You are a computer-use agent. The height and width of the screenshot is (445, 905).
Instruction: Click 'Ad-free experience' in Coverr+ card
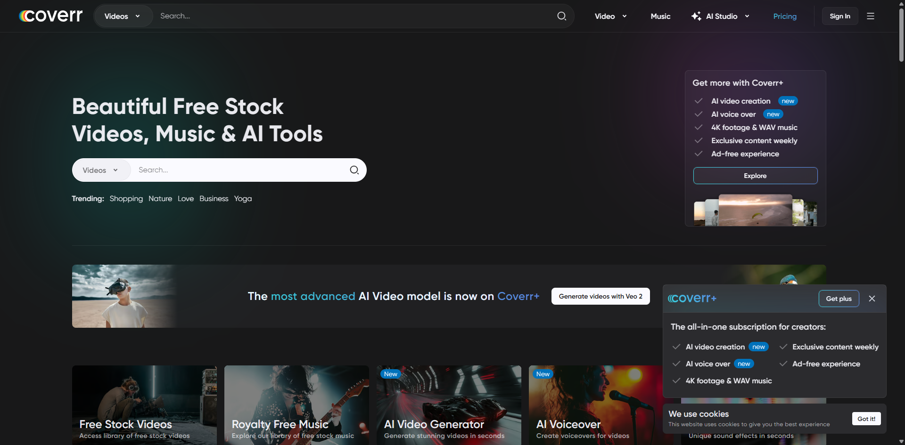click(745, 154)
